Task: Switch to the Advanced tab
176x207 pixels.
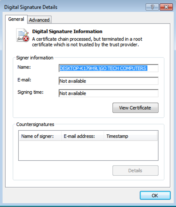Action: [x=39, y=20]
